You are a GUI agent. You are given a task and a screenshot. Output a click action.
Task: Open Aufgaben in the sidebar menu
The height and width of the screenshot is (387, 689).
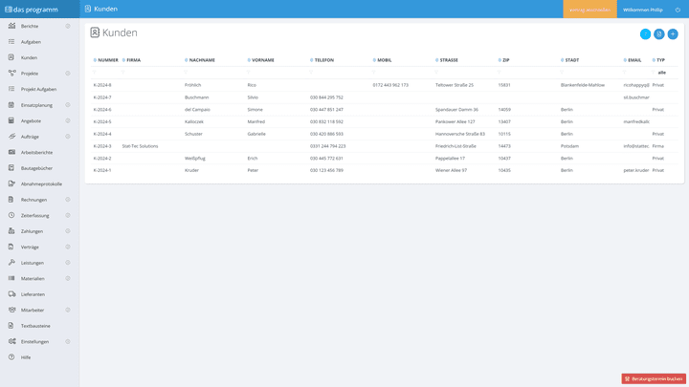(x=31, y=42)
